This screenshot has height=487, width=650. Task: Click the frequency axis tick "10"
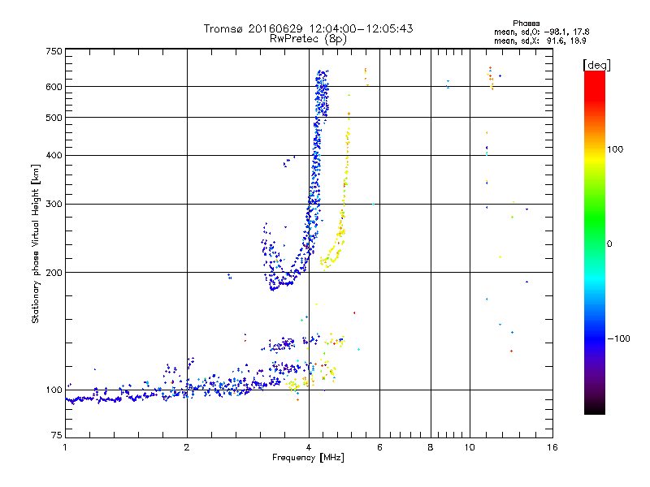[x=470, y=447]
